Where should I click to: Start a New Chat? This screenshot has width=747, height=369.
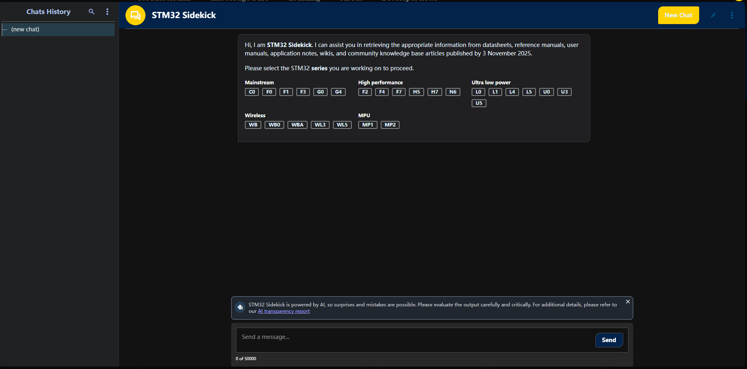click(x=679, y=15)
